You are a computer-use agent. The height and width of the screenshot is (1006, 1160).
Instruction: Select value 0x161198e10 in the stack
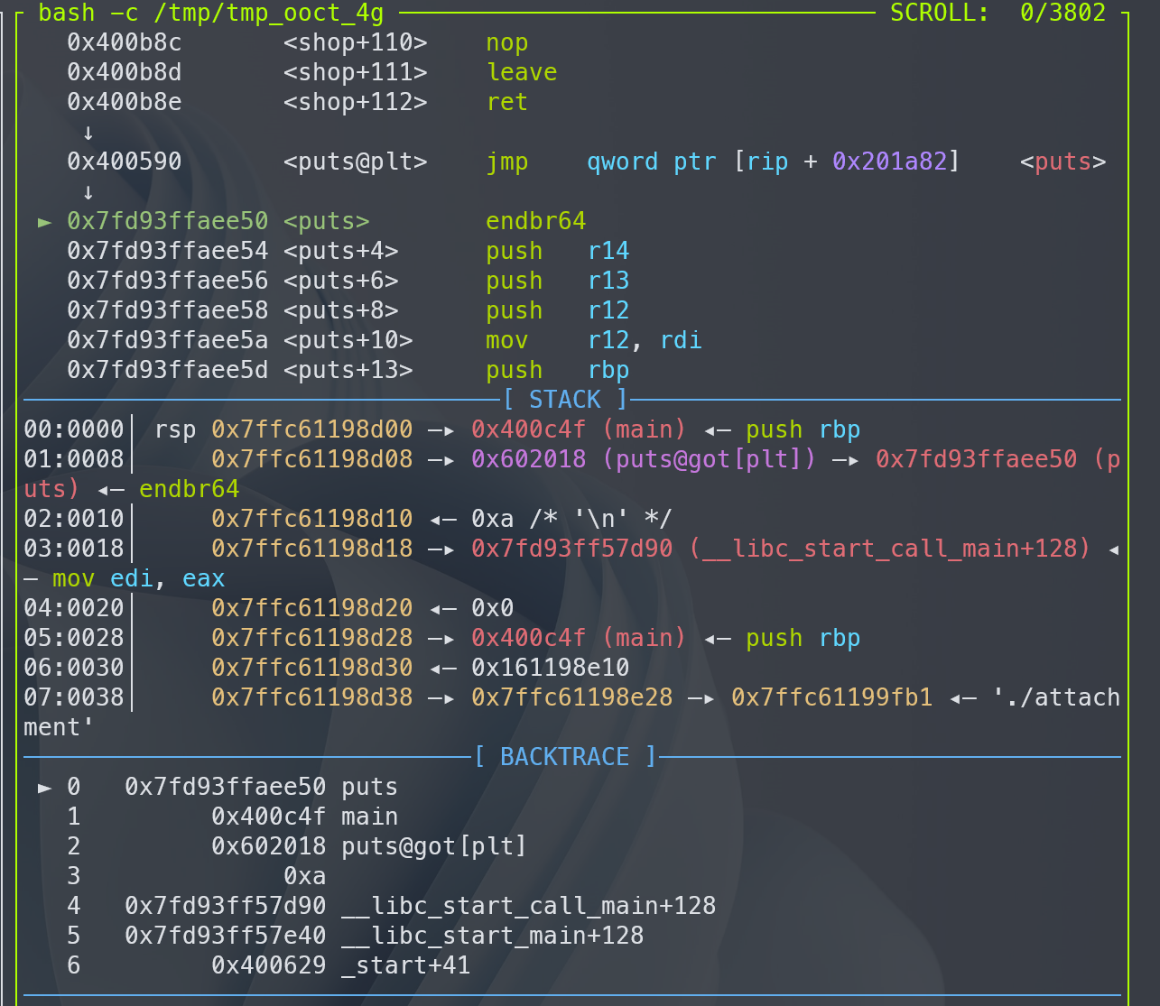tap(551, 668)
